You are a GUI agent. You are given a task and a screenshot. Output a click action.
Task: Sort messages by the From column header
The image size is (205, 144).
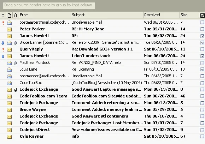coord(45,15)
